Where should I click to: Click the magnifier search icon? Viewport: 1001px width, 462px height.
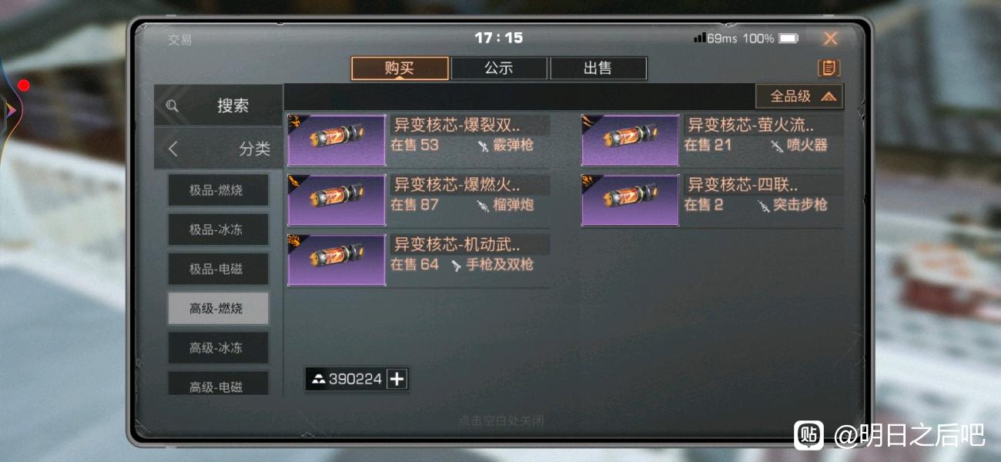[172, 106]
